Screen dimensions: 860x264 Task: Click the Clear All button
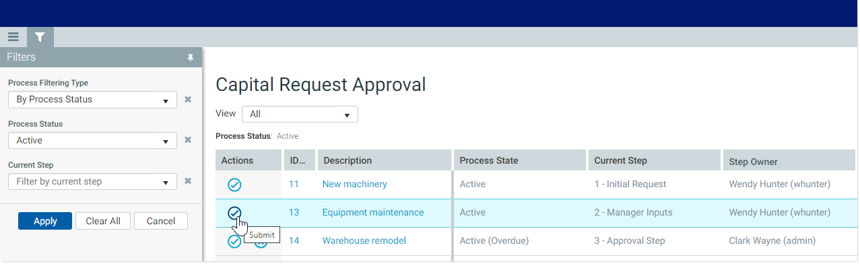[x=103, y=221]
